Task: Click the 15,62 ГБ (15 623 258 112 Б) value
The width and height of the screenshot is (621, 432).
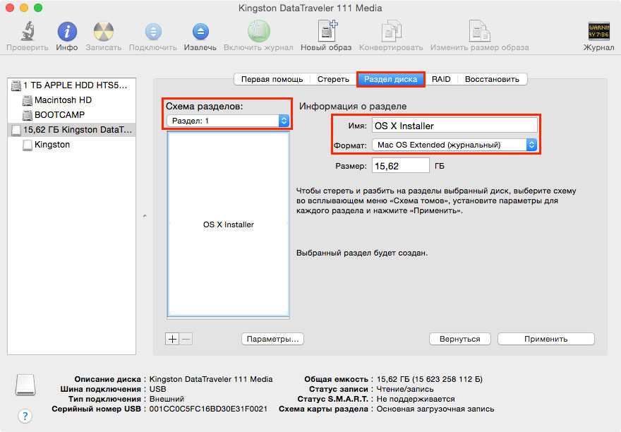Action: (x=429, y=379)
